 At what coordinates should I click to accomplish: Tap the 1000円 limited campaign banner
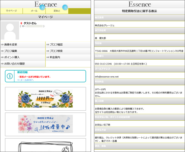(x=45, y=98)
